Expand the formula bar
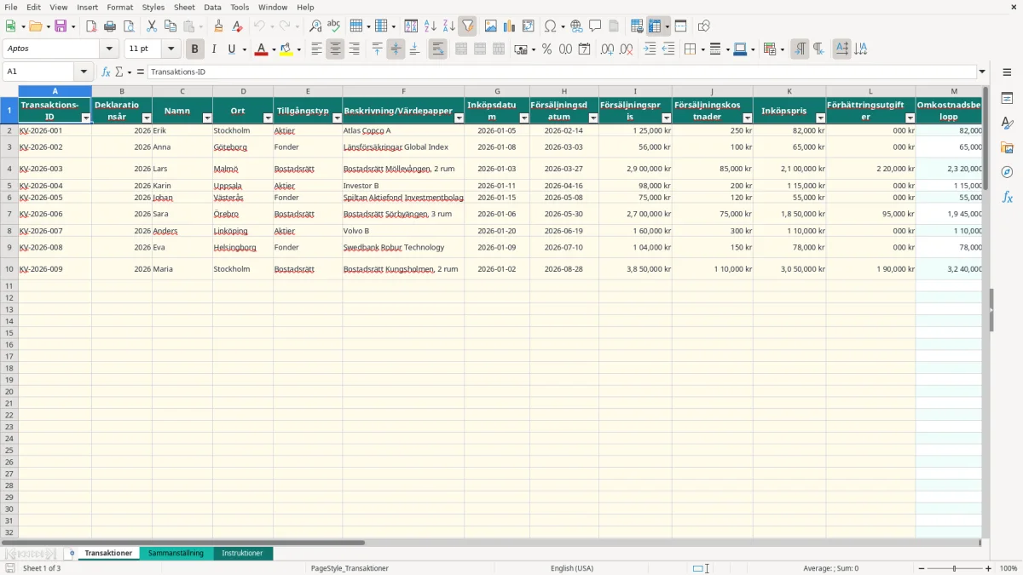Image resolution: width=1023 pixels, height=575 pixels. tap(982, 72)
